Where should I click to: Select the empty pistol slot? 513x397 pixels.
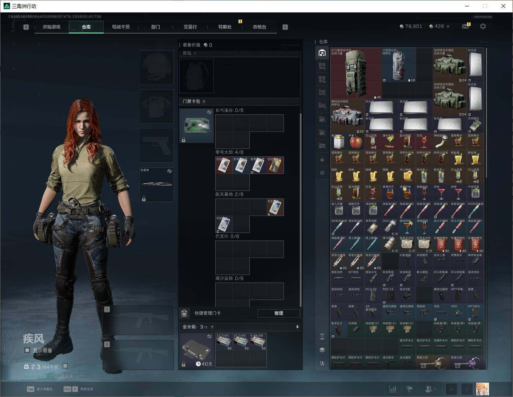pos(157,145)
